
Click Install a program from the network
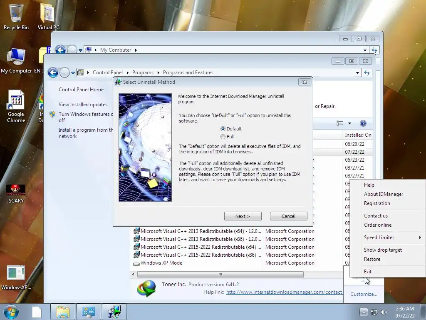tap(86, 133)
